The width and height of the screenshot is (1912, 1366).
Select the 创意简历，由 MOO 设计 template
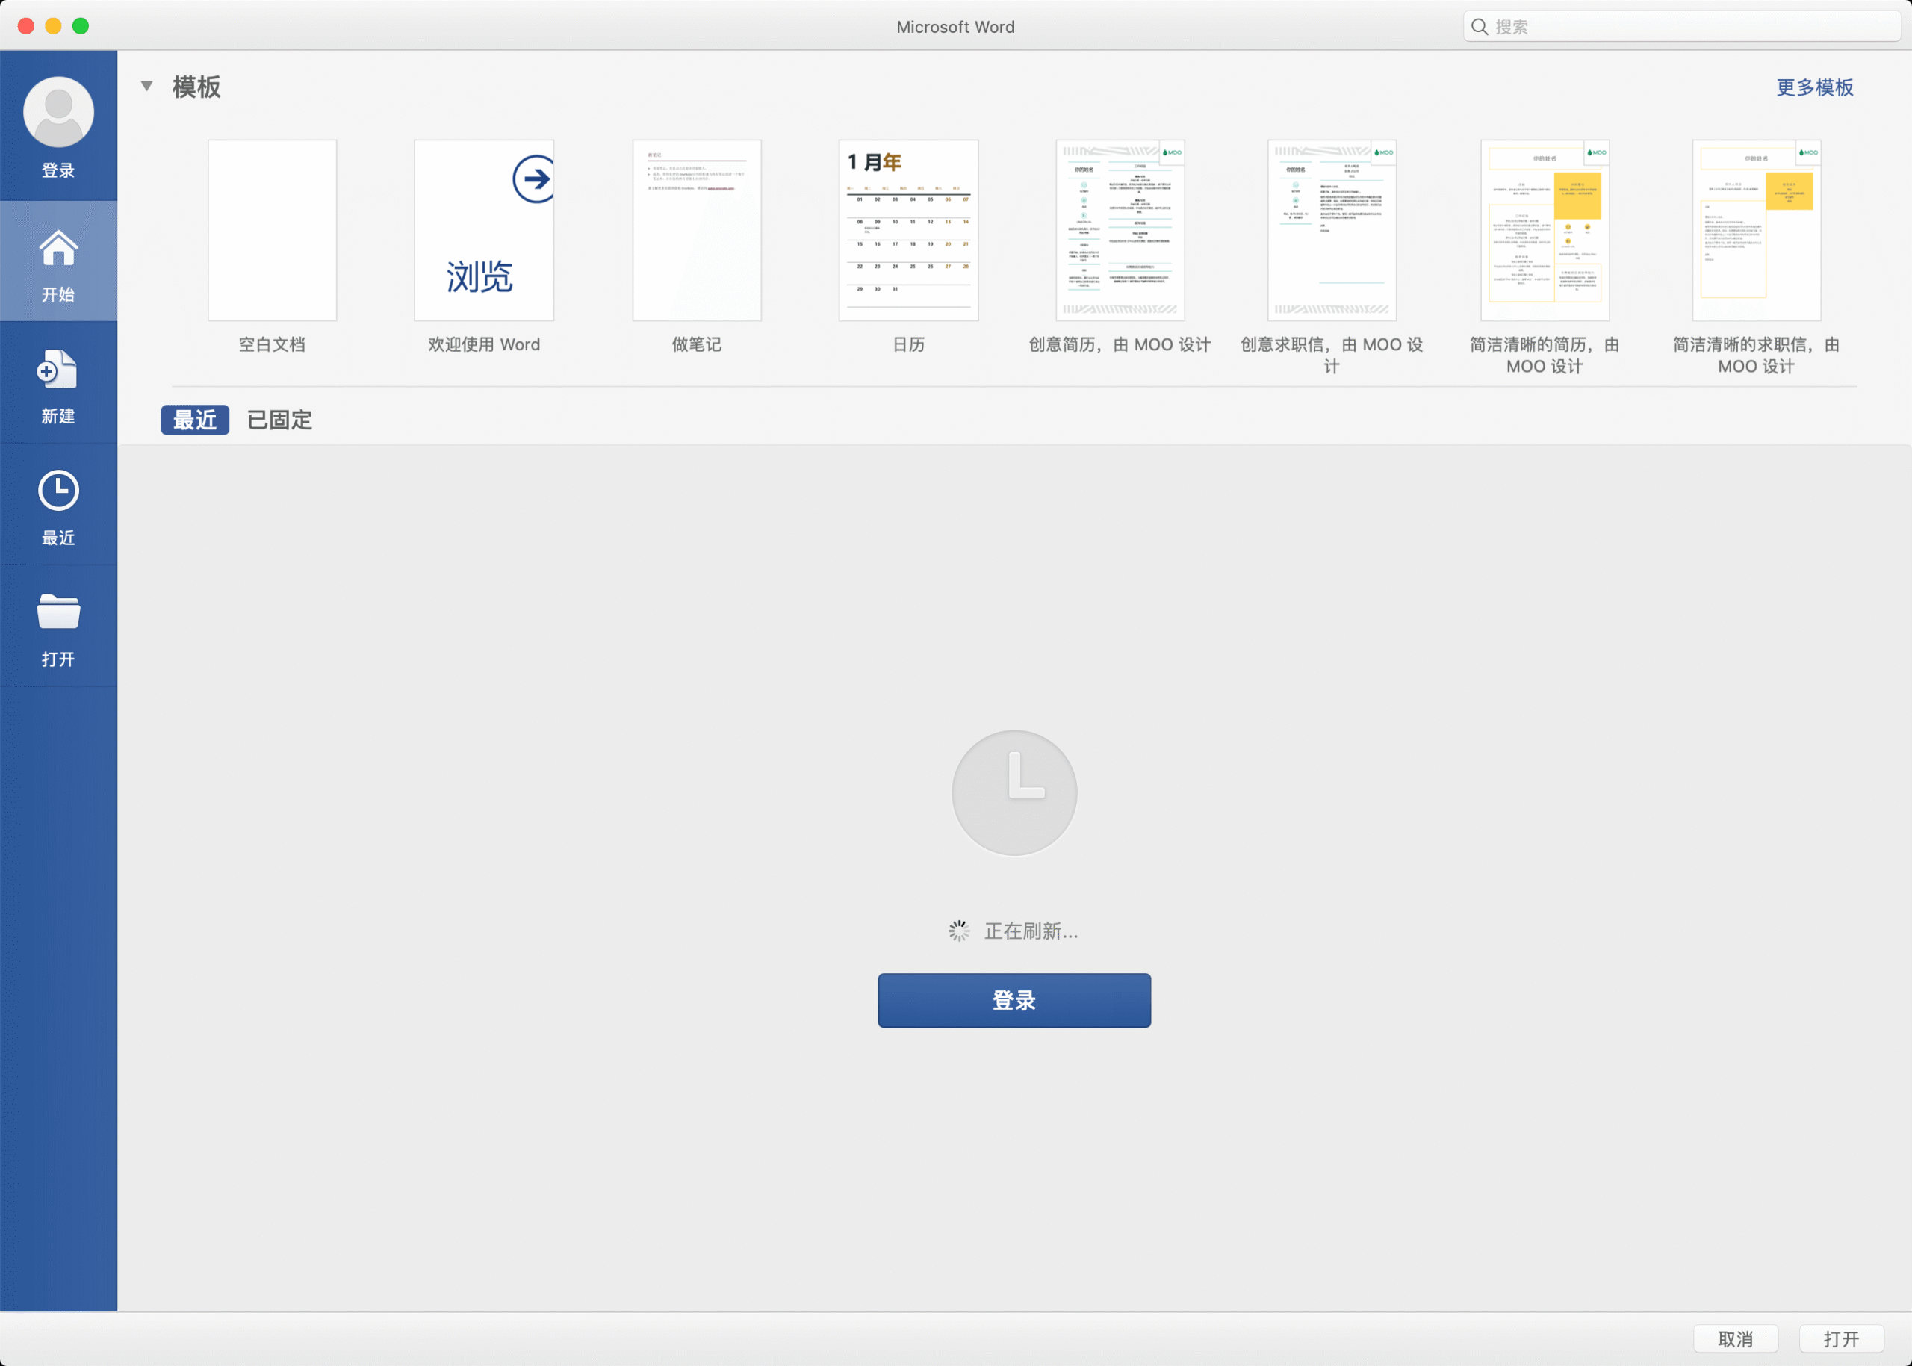click(1119, 229)
